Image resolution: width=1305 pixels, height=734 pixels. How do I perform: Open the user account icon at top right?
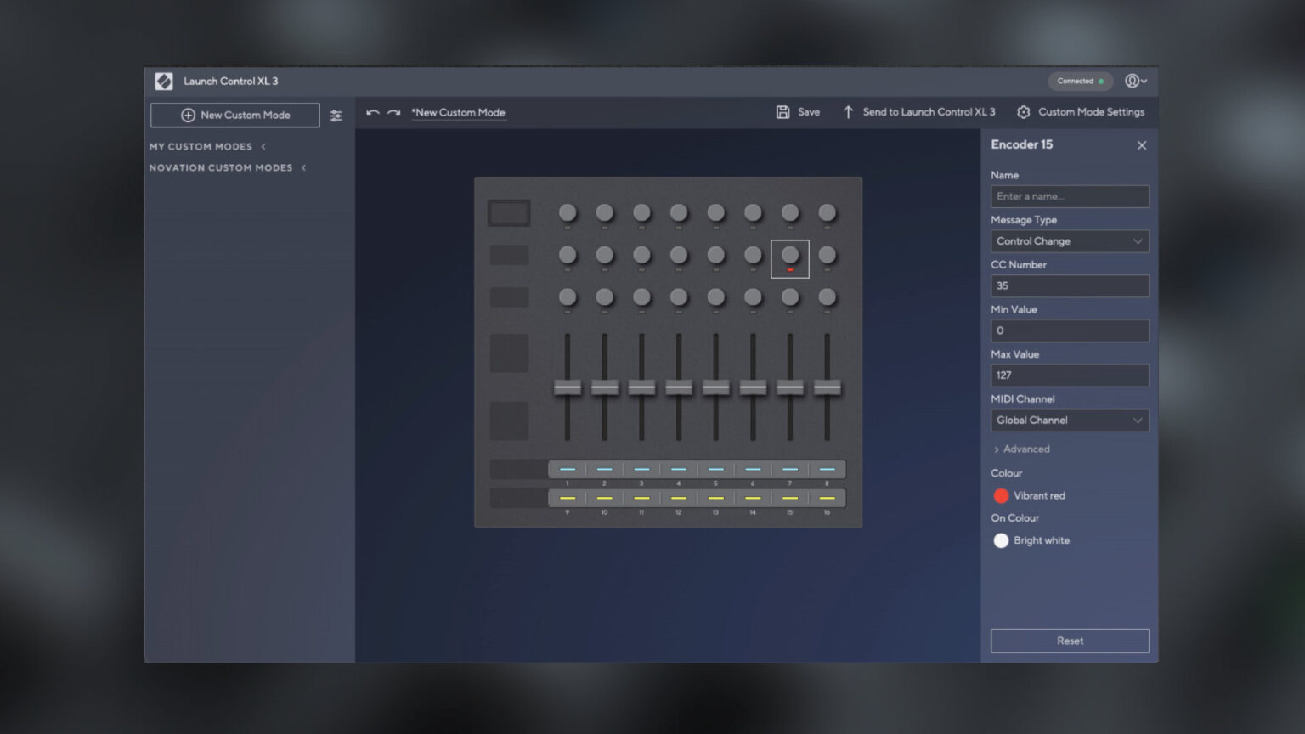pyautogui.click(x=1132, y=81)
